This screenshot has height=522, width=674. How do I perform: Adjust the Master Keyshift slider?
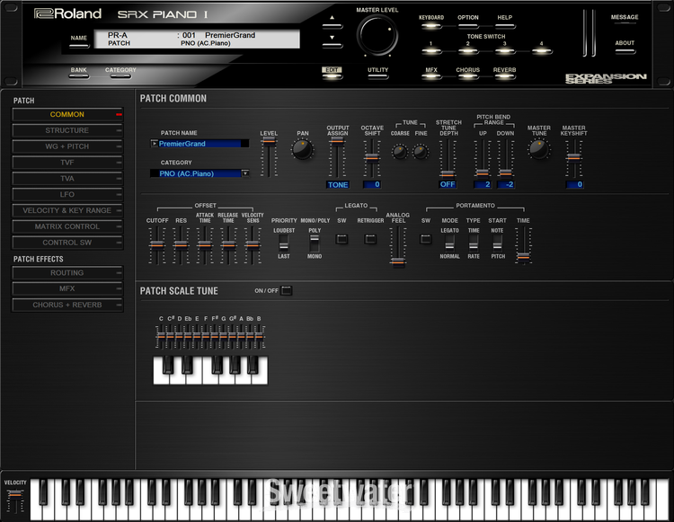(x=573, y=157)
